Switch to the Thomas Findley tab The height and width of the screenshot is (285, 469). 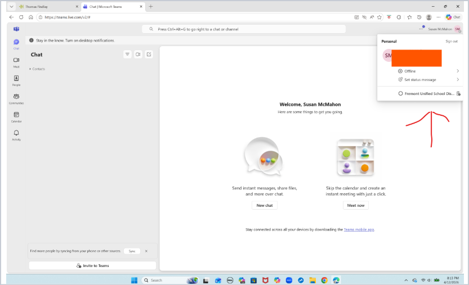click(48, 6)
